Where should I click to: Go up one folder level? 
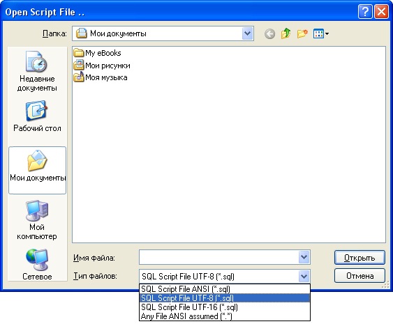(286, 33)
